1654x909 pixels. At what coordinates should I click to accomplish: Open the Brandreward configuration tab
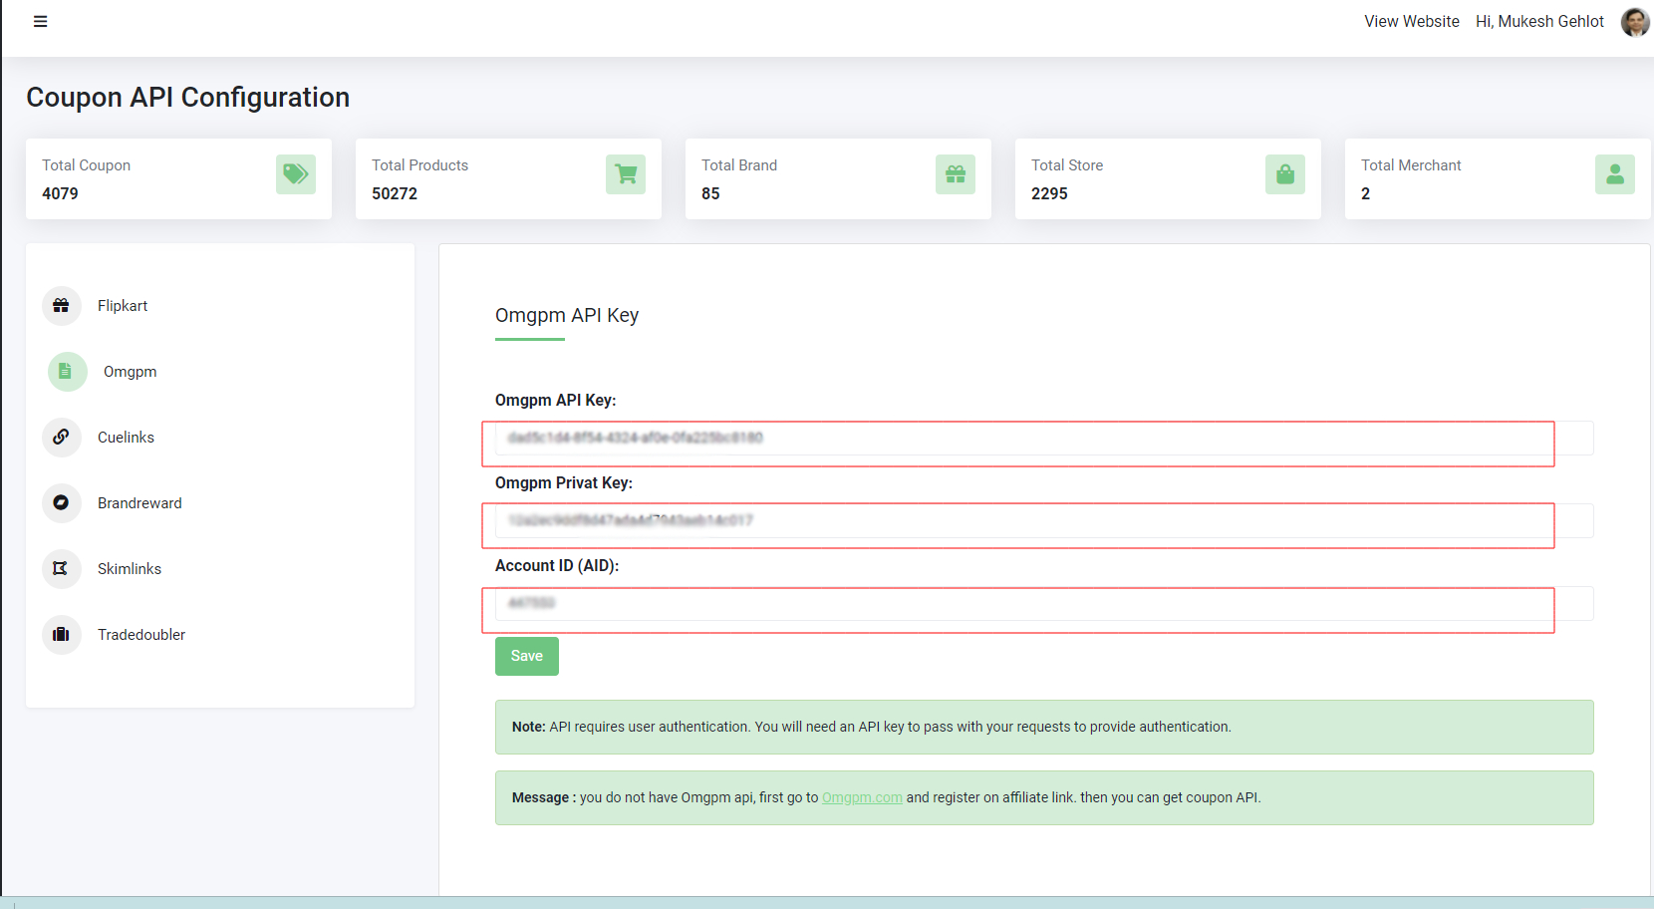(138, 503)
